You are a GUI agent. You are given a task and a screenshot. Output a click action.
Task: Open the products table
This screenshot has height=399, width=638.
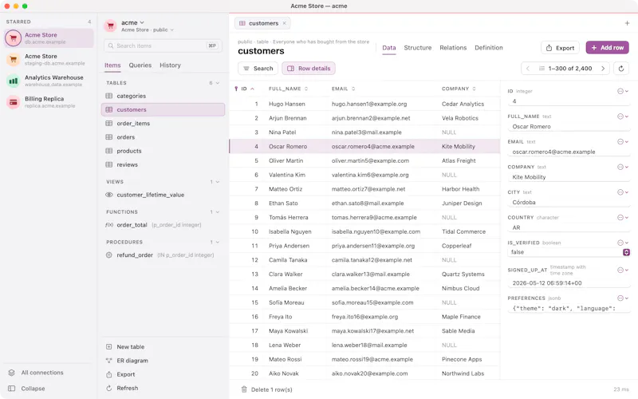[x=163, y=151]
